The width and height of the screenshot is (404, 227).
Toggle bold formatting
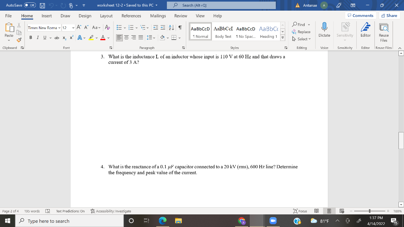click(x=31, y=37)
